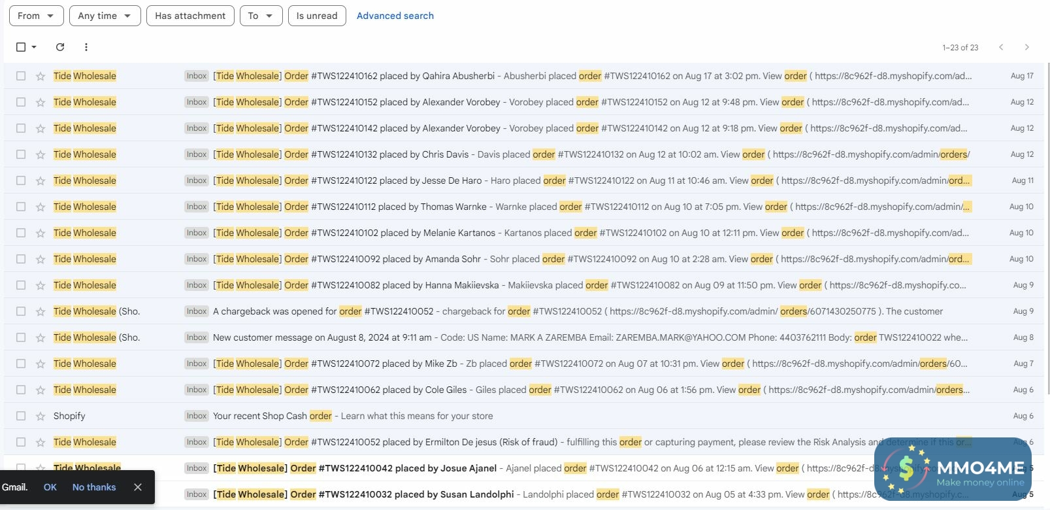Screen dimensions: 1050x510
Task: Open the Hanna Makiievska order email
Action: pos(524,285)
